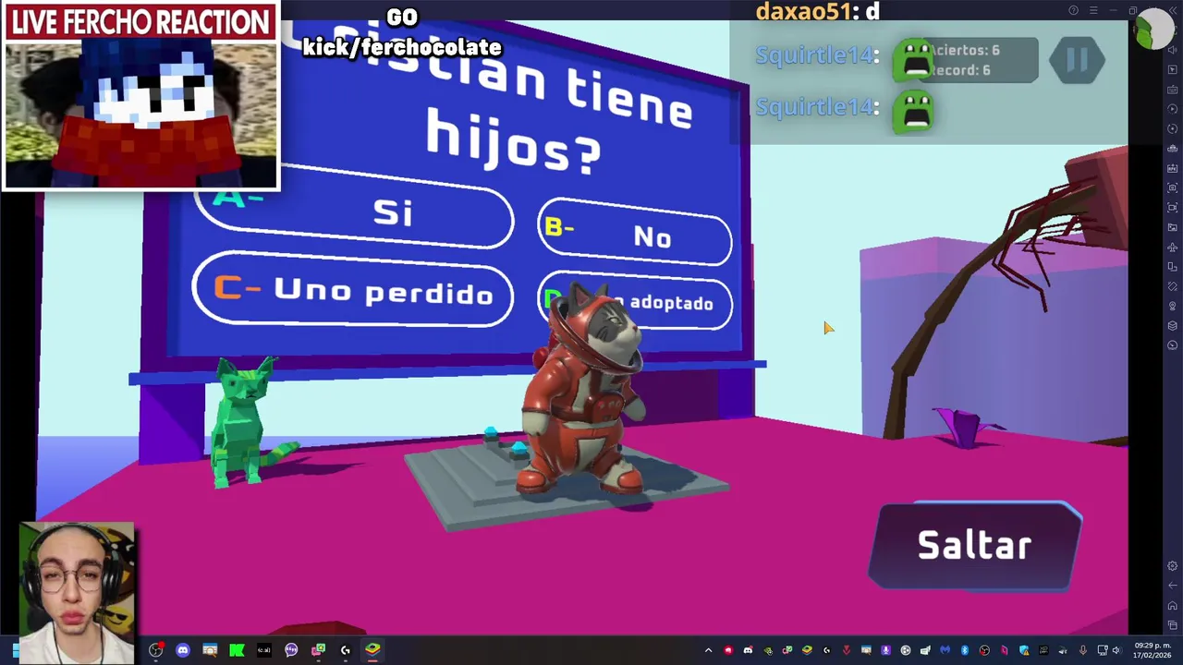This screenshot has width=1183, height=665.
Task: Choose answer B- No
Action: click(635, 234)
